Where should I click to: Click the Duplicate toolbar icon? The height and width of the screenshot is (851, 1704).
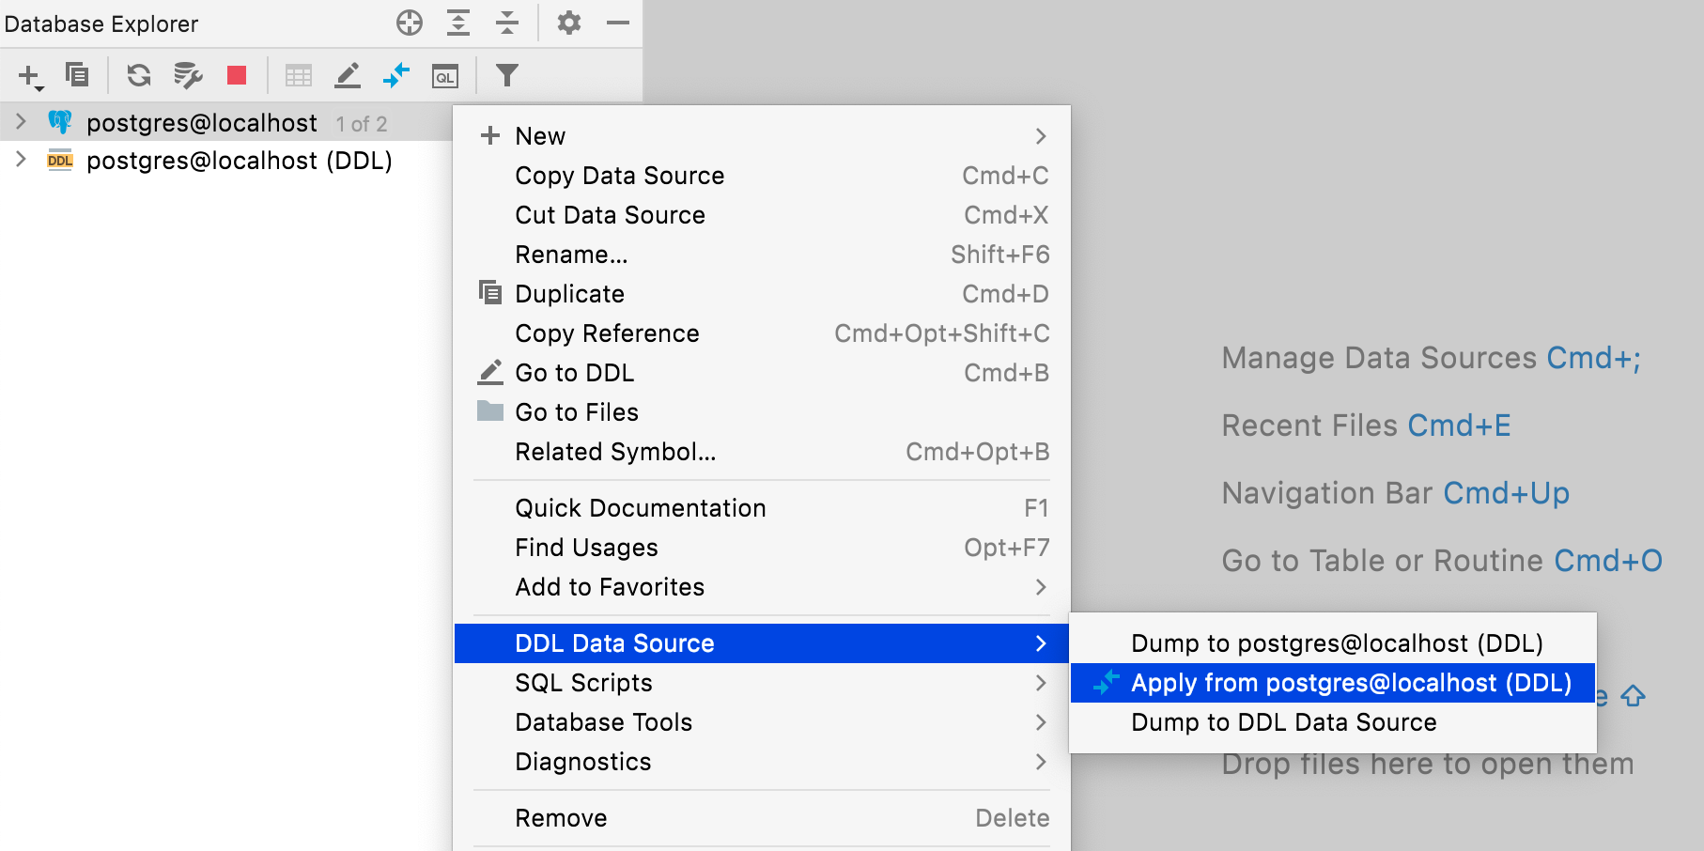point(77,74)
